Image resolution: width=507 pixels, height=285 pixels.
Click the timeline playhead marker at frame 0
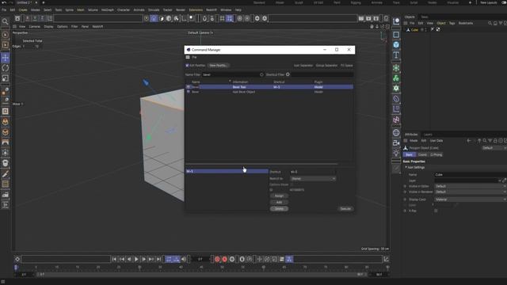click(x=16, y=268)
